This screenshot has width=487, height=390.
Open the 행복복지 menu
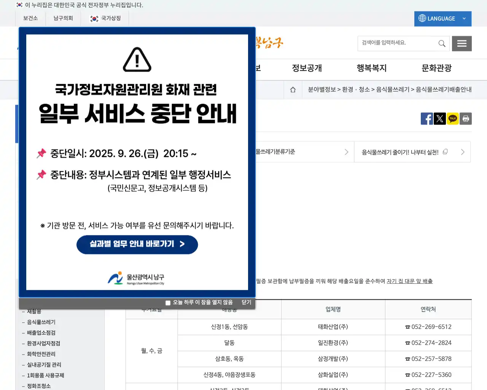372,68
